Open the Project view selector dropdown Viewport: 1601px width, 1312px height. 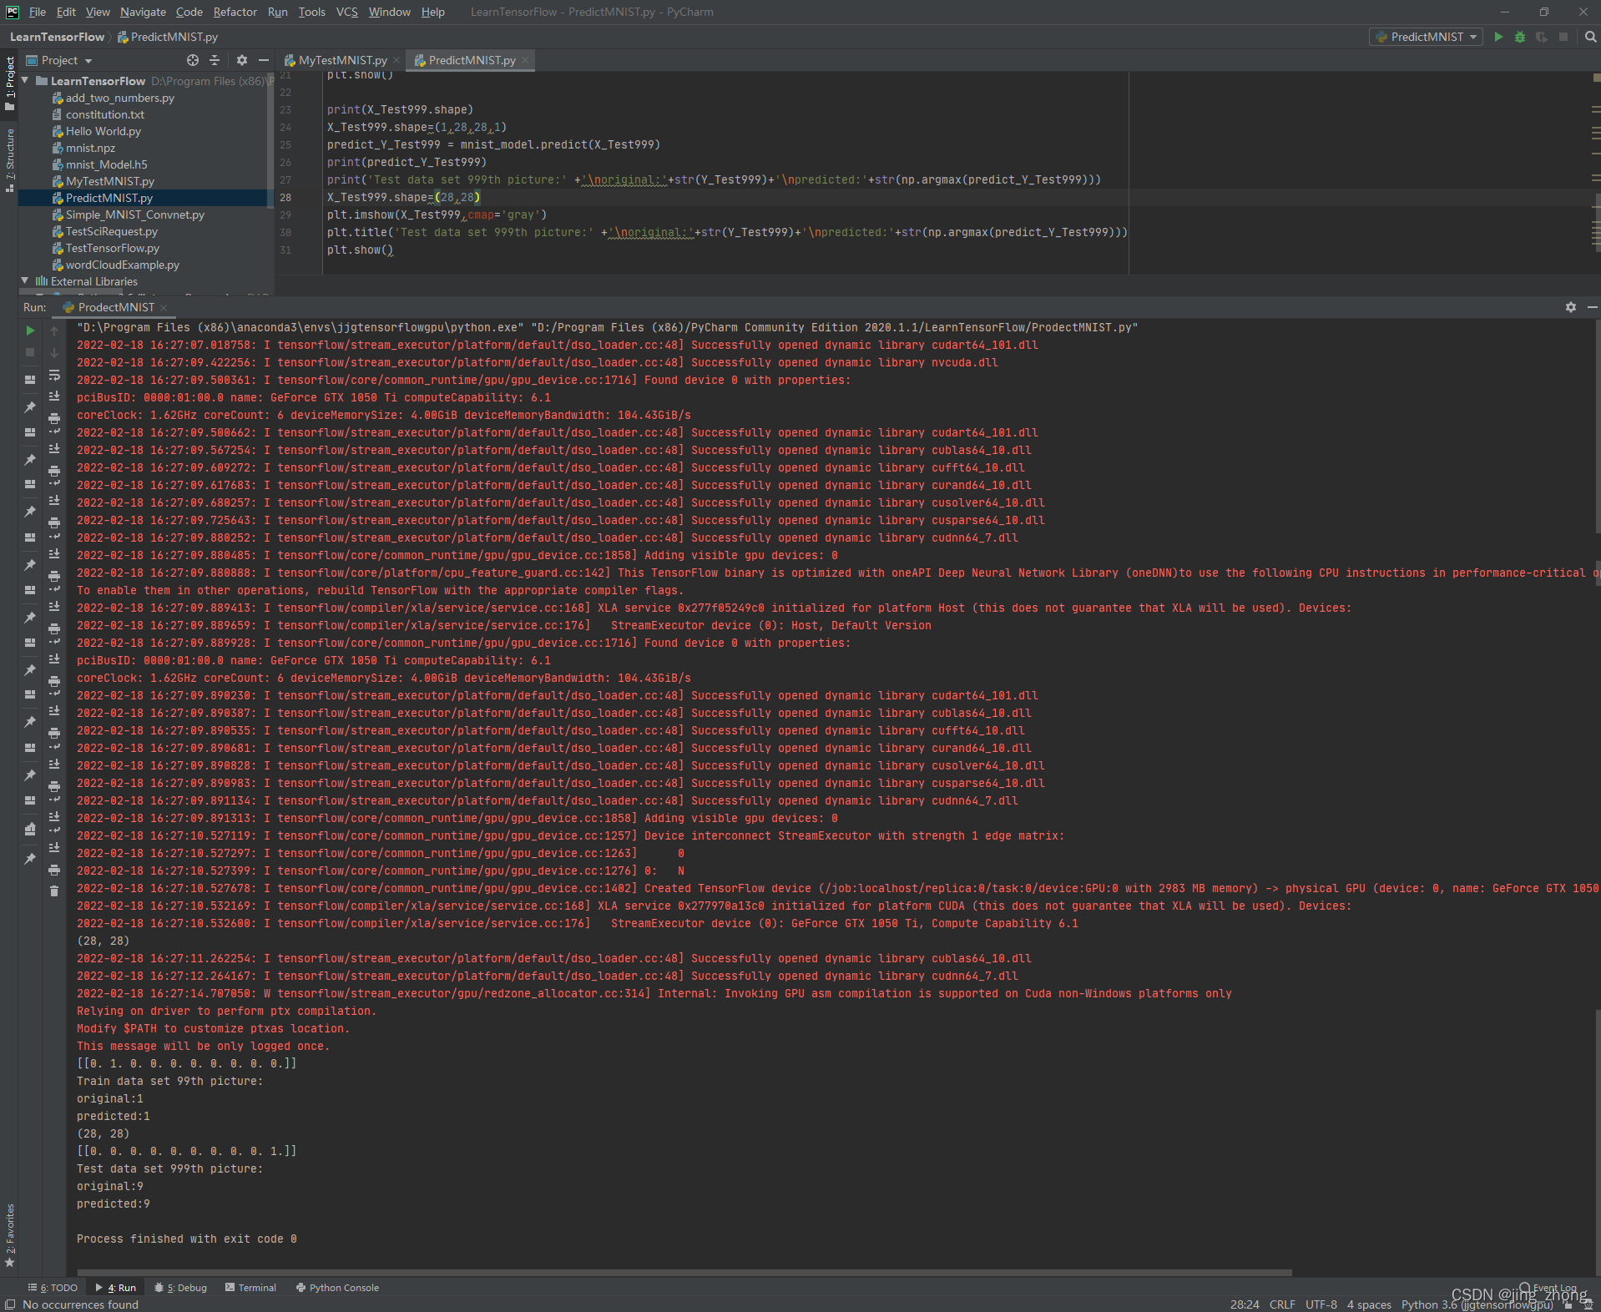(60, 60)
